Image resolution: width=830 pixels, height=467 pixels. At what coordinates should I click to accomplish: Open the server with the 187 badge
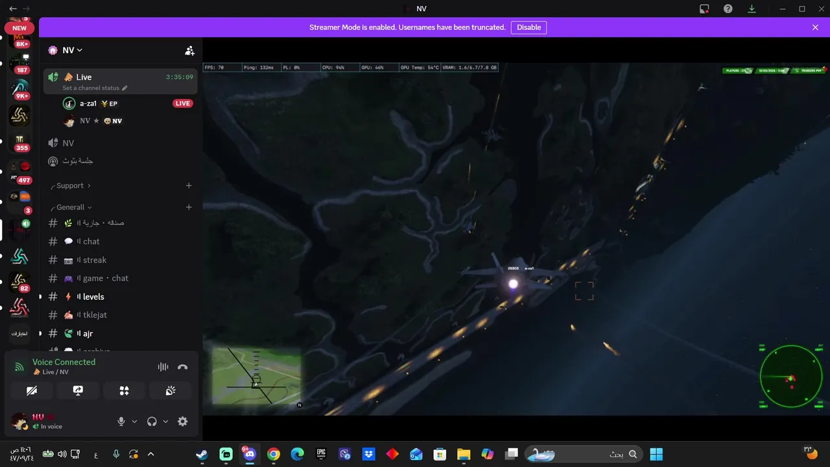pos(19,63)
